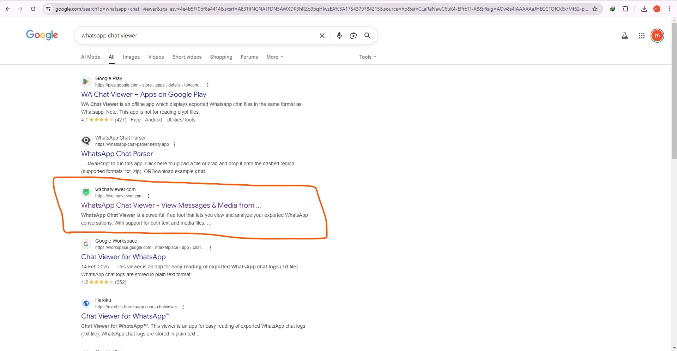This screenshot has width=677, height=351.
Task: Expand the Tools dropdown
Action: 367,57
